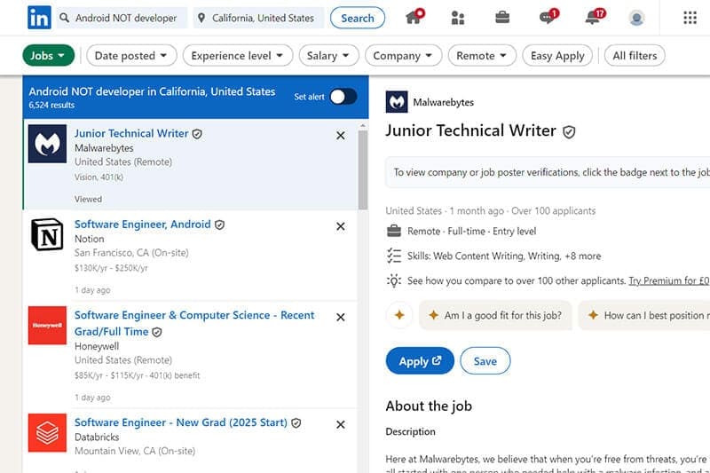Open Software Engineer - New Grad listing
This screenshot has width=710, height=473.
point(181,422)
